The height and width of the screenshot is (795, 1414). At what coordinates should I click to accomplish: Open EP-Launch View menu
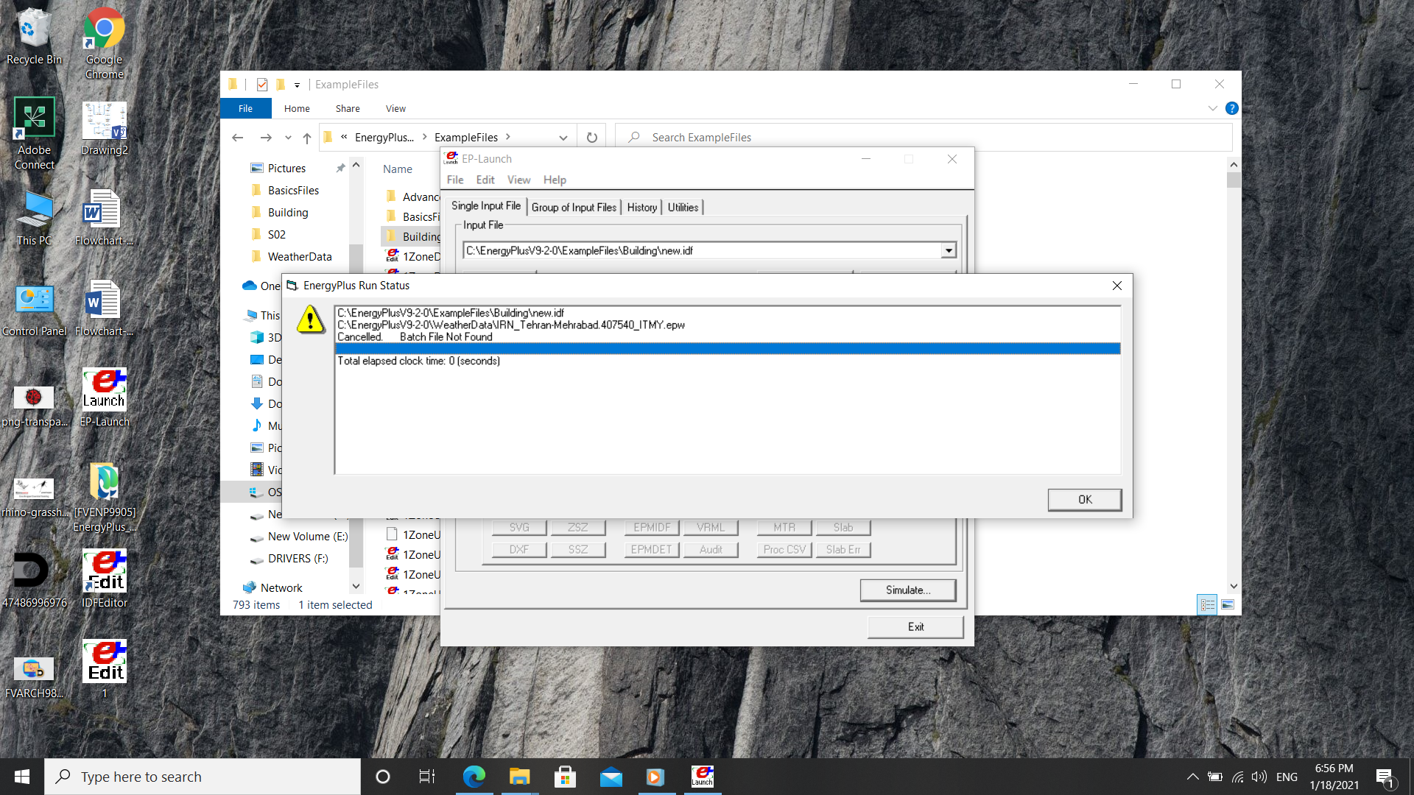(518, 180)
